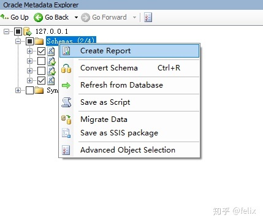Viewport: 263px width, 223px height.
Task: Click the 127.0.0.1 server connection icon
Action: [28, 31]
